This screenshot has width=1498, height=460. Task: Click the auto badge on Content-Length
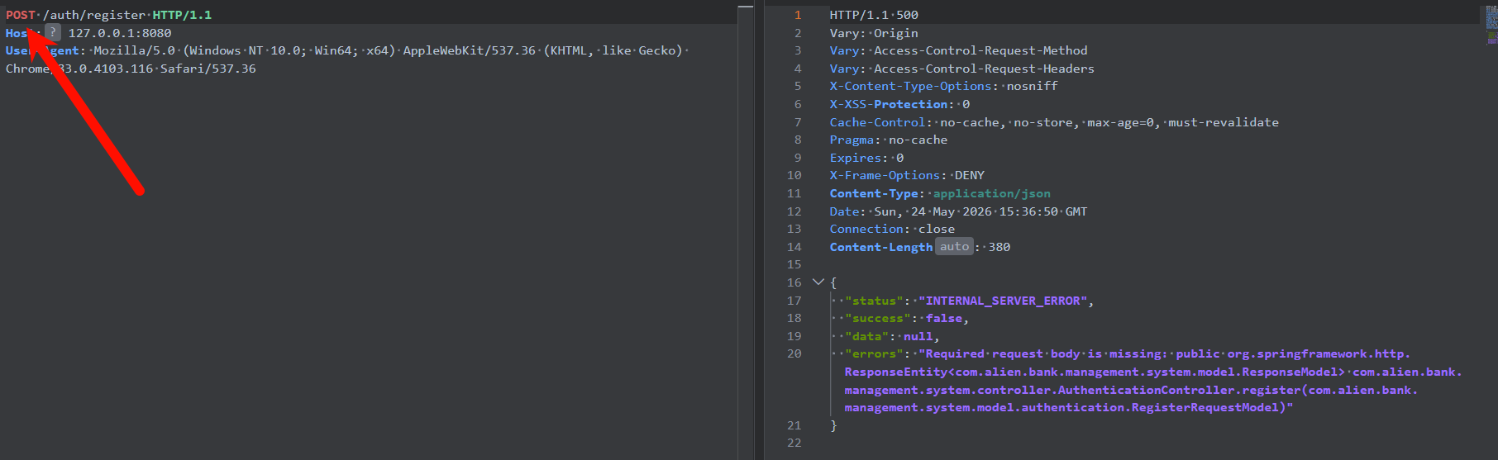954,247
